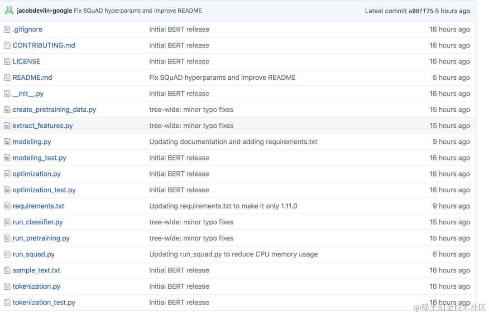The width and height of the screenshot is (489, 315).
Task: Click '9 hours ago' in requirements.txt row
Action: (451, 206)
